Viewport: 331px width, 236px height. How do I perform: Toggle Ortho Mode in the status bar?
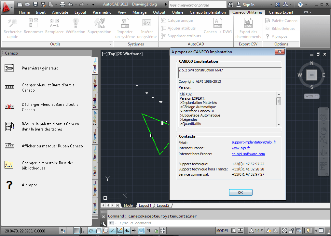(84, 231)
